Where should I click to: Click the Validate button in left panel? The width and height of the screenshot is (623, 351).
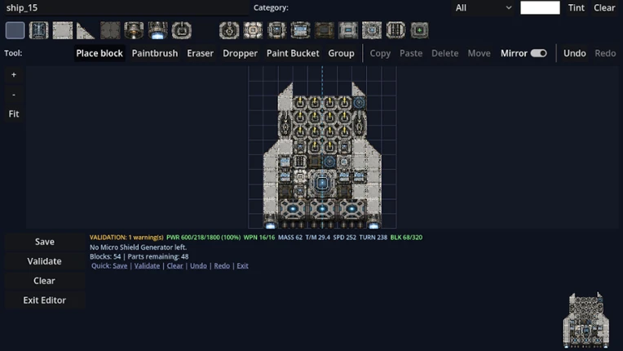pyautogui.click(x=45, y=261)
